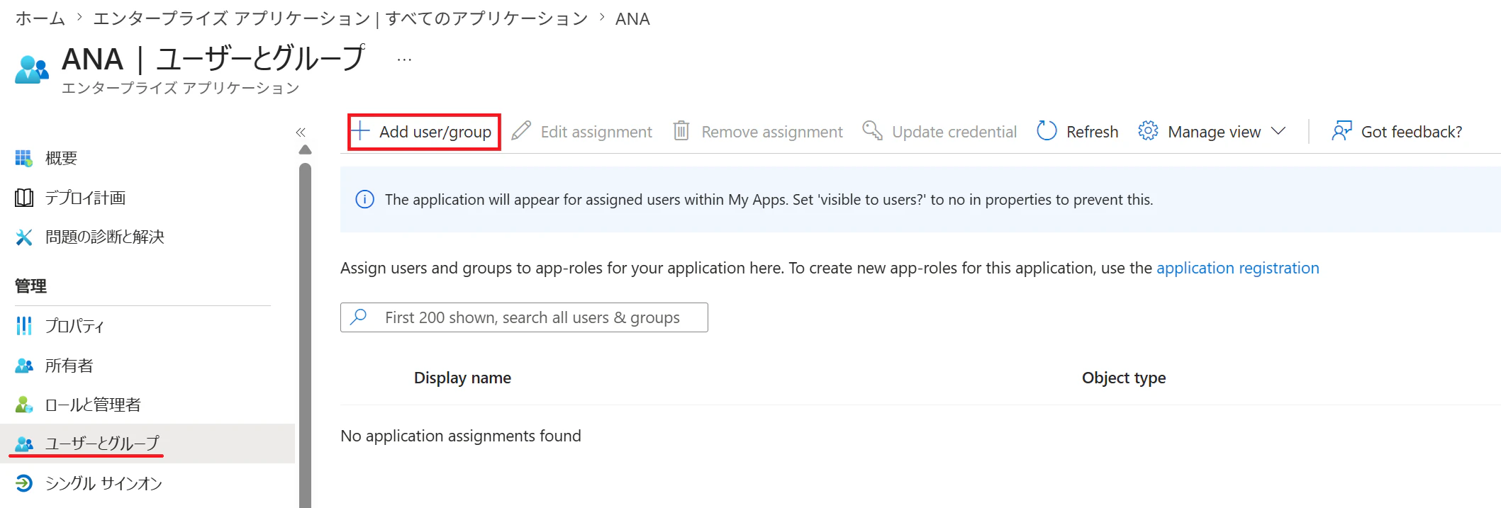Open the application registration link

1238,268
